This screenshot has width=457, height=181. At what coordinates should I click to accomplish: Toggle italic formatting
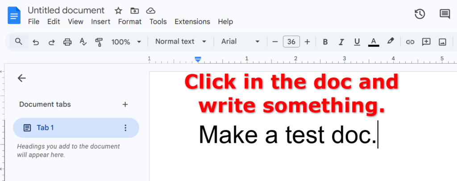point(341,42)
